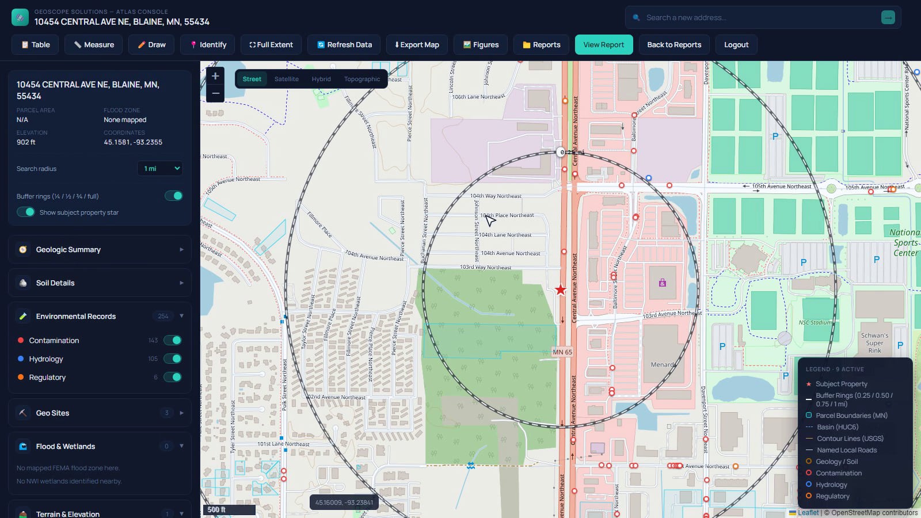The width and height of the screenshot is (921, 518).
Task: Click the View Report button
Action: pos(604,44)
